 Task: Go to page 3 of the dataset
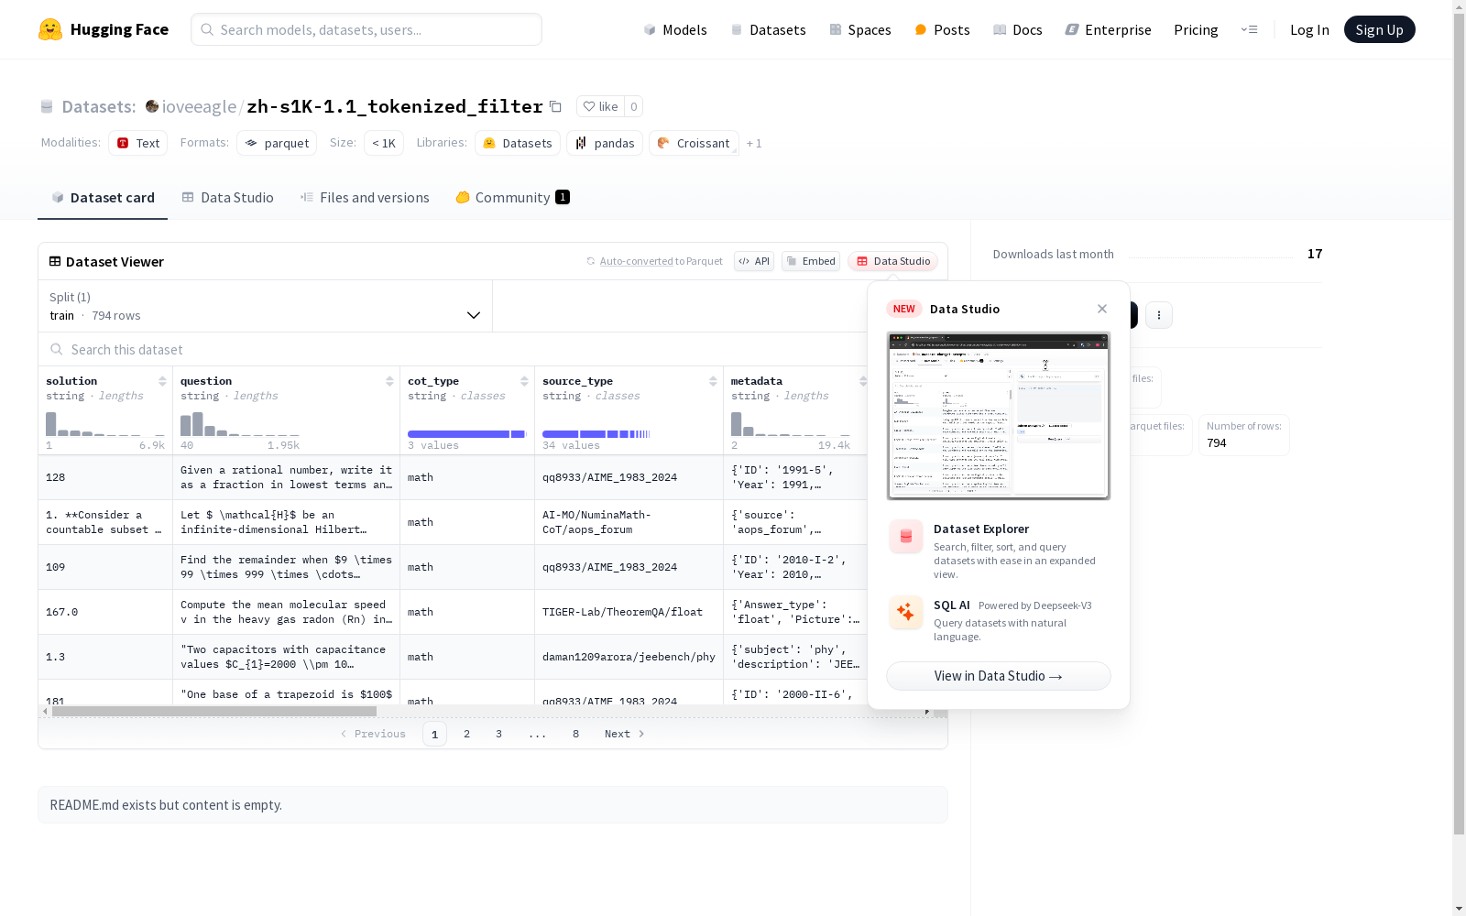tap(499, 734)
